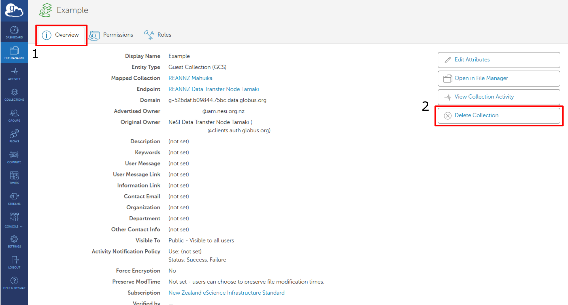This screenshot has width=568, height=305.
Task: Open the Streams sidebar icon
Action: 14,199
